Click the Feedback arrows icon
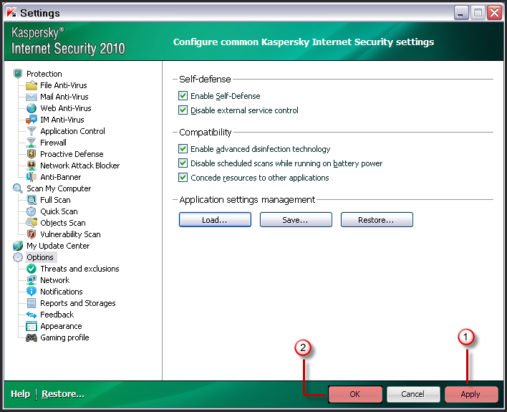 pyautogui.click(x=32, y=315)
